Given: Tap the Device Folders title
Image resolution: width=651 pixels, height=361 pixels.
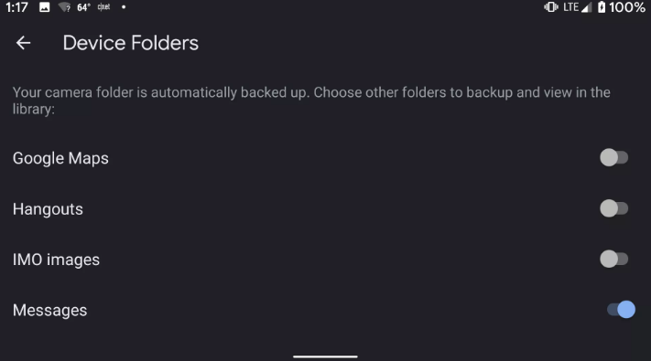Looking at the screenshot, I should click(x=131, y=43).
